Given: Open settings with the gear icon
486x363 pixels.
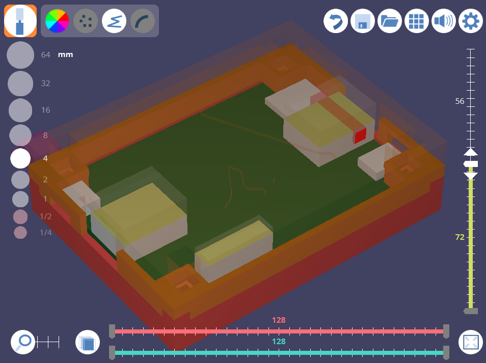Looking at the screenshot, I should pyautogui.click(x=471, y=21).
